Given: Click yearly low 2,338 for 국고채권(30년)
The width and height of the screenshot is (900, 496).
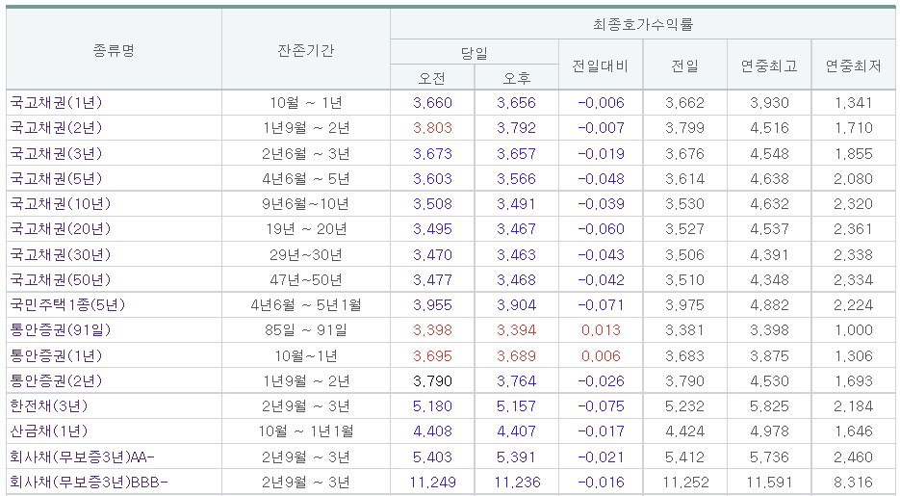Looking at the screenshot, I should tap(854, 254).
